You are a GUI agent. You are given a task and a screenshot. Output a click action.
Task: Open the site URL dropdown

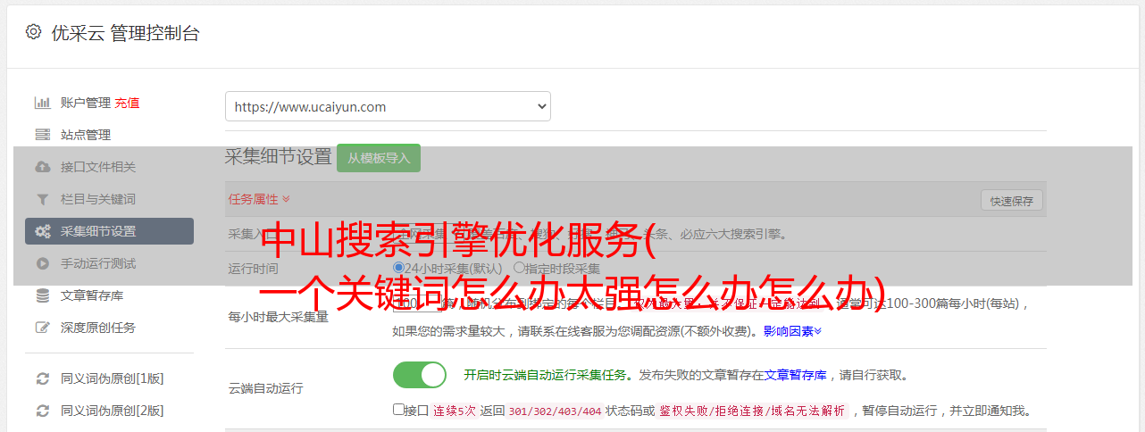388,106
